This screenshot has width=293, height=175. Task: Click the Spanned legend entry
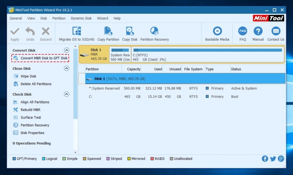point(92,159)
